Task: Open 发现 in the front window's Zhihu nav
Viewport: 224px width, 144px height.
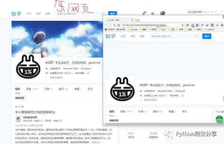Action: 133,36
